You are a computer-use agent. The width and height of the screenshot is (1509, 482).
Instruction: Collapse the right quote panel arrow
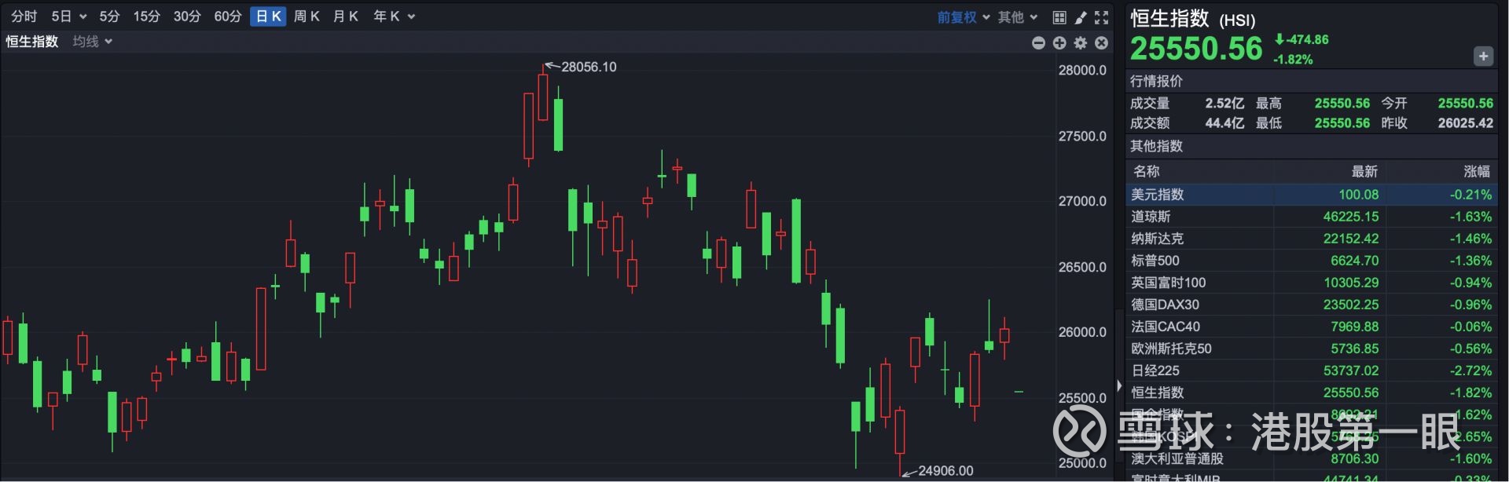1119,385
